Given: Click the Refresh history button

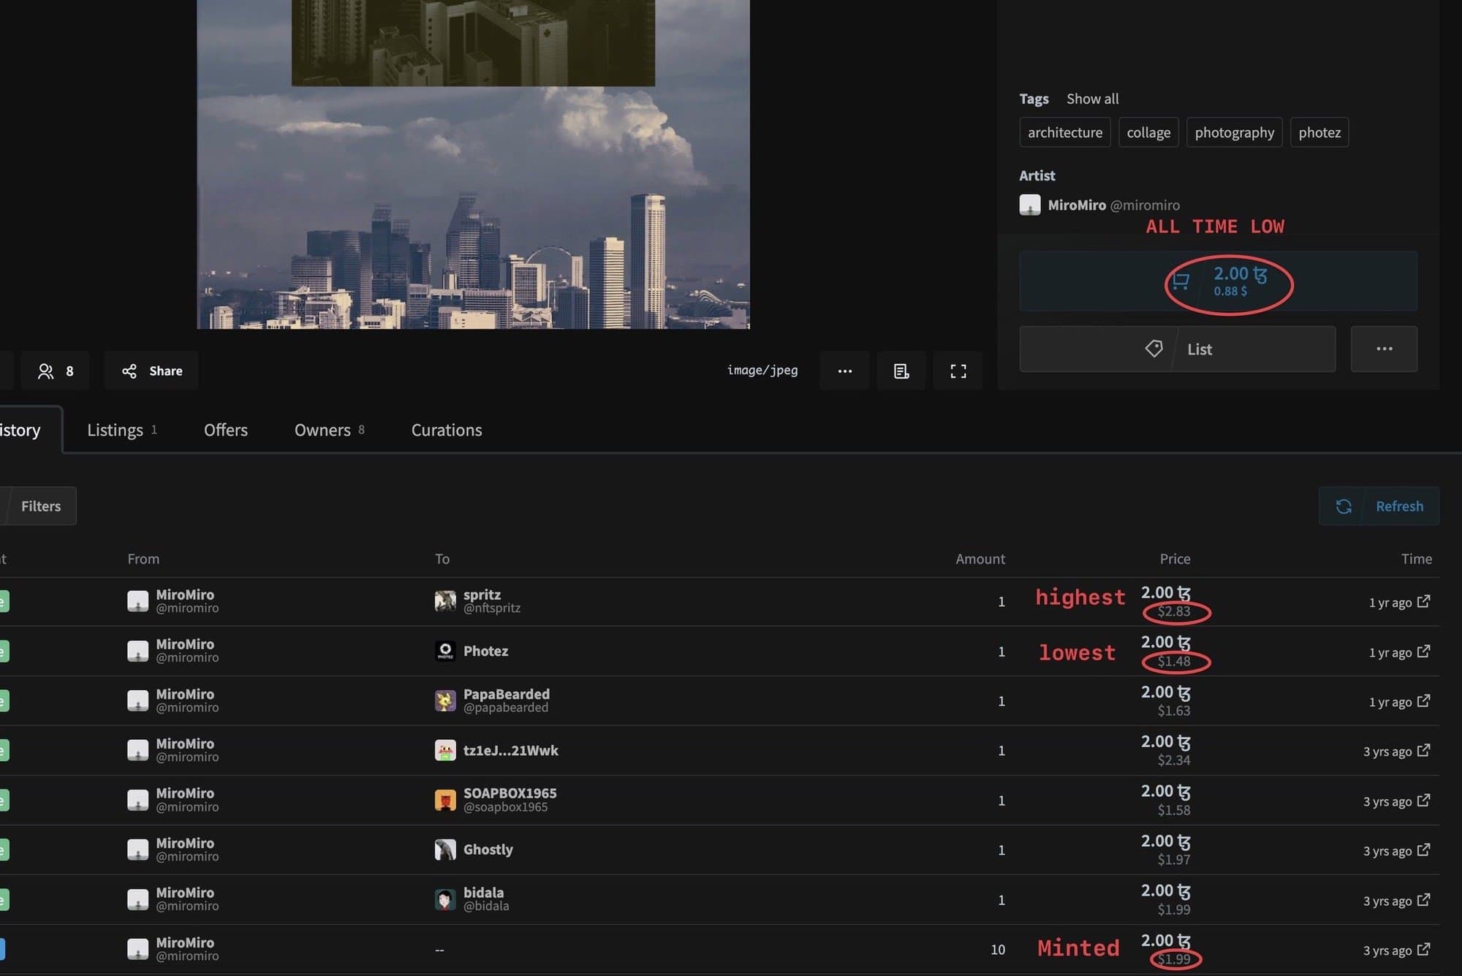Looking at the screenshot, I should [x=1379, y=506].
